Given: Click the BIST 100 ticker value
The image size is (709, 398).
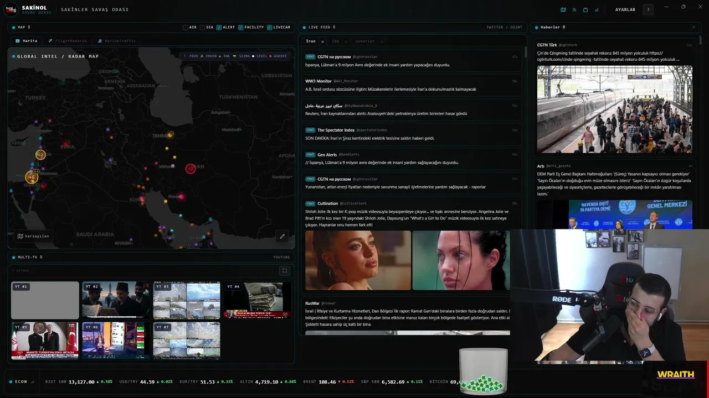Looking at the screenshot, I should (x=81, y=382).
